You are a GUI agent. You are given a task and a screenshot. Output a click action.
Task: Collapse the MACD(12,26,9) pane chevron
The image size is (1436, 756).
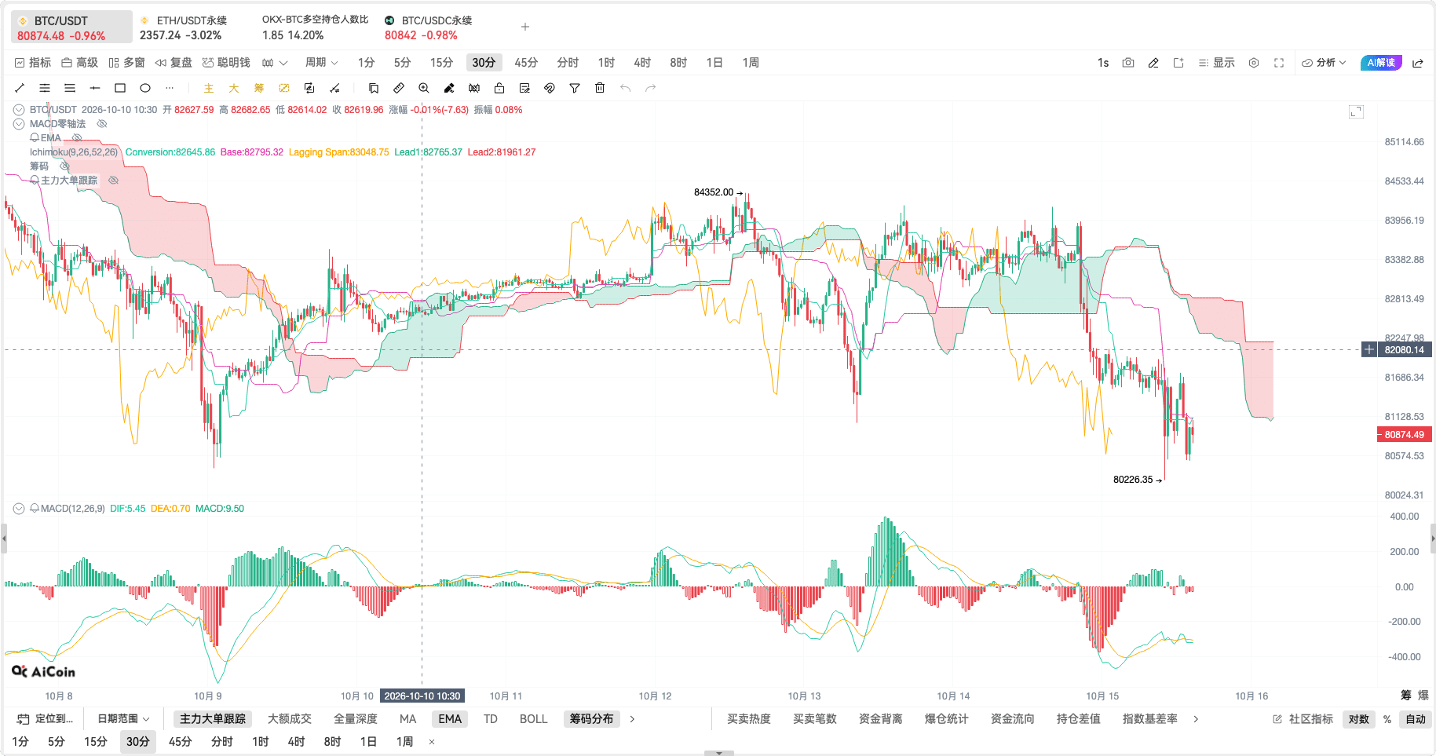19,509
